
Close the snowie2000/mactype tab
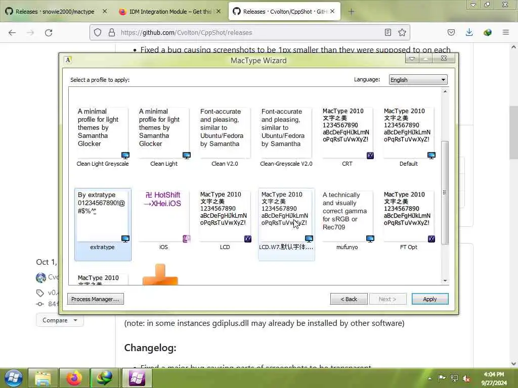[104, 12]
